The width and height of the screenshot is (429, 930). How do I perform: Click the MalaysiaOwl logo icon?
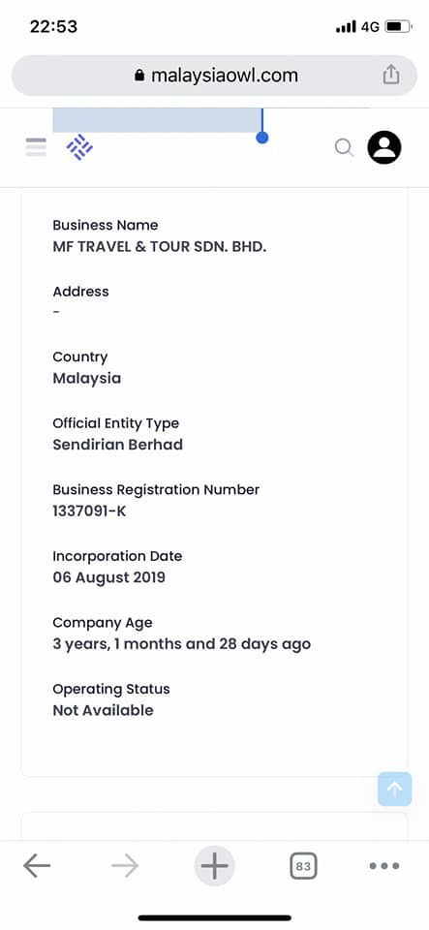79,146
